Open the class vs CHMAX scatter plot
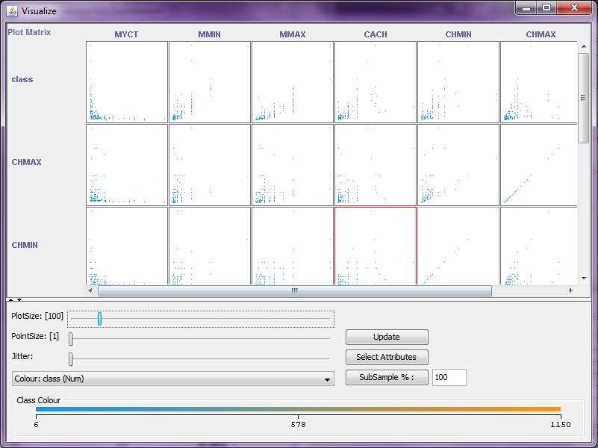Viewport: 598px width, 448px height. click(539, 82)
